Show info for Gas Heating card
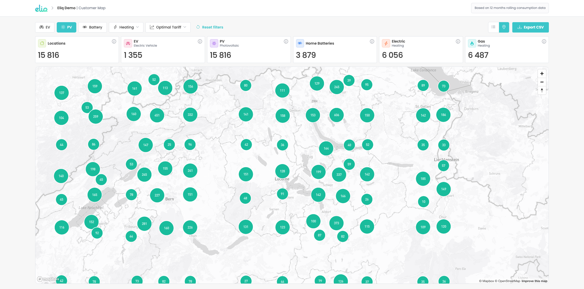The image size is (584, 289). pos(544,41)
